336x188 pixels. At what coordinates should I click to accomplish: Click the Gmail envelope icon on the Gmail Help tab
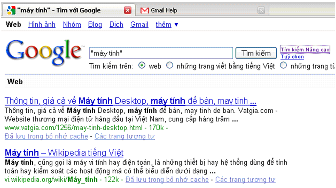pos(144,10)
